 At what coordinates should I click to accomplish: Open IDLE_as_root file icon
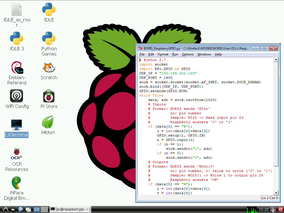click(17, 10)
